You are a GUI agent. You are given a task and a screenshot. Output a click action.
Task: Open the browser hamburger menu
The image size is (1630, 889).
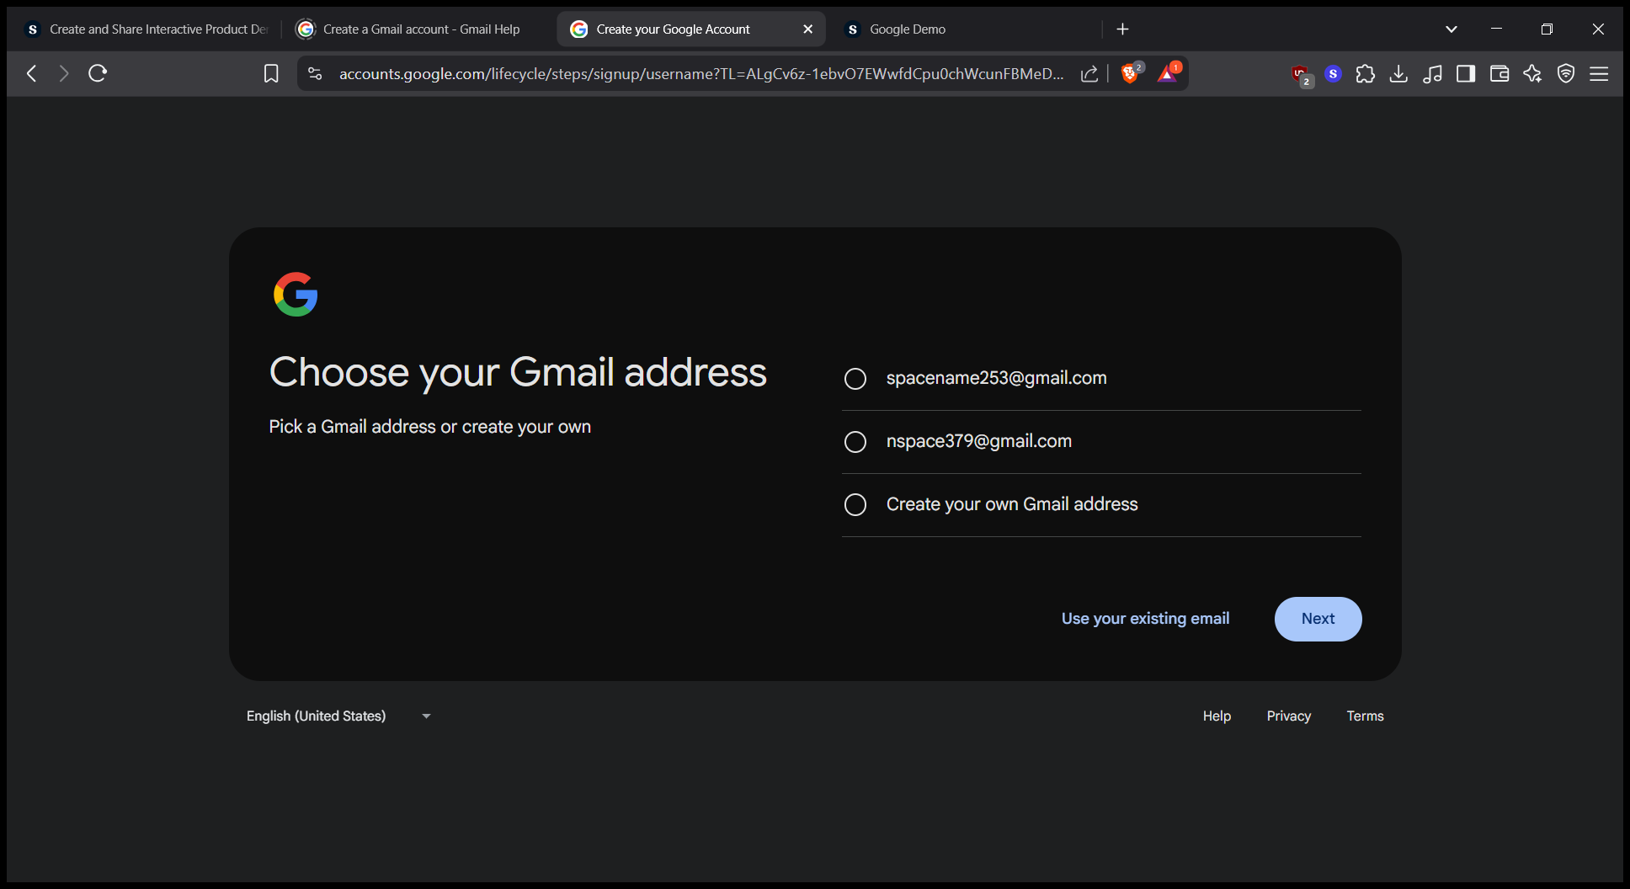[x=1599, y=73]
